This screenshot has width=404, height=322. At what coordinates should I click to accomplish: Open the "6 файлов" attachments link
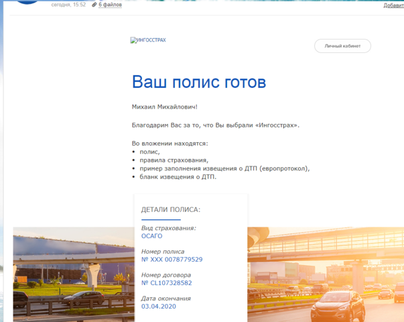[109, 5]
